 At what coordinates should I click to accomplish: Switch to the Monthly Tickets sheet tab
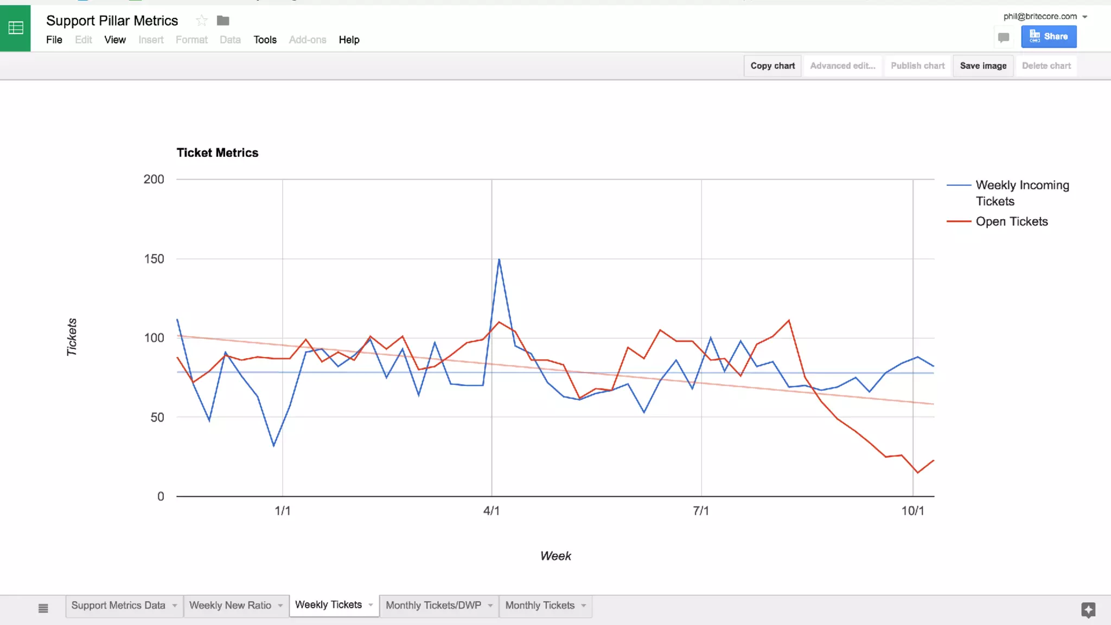(539, 605)
